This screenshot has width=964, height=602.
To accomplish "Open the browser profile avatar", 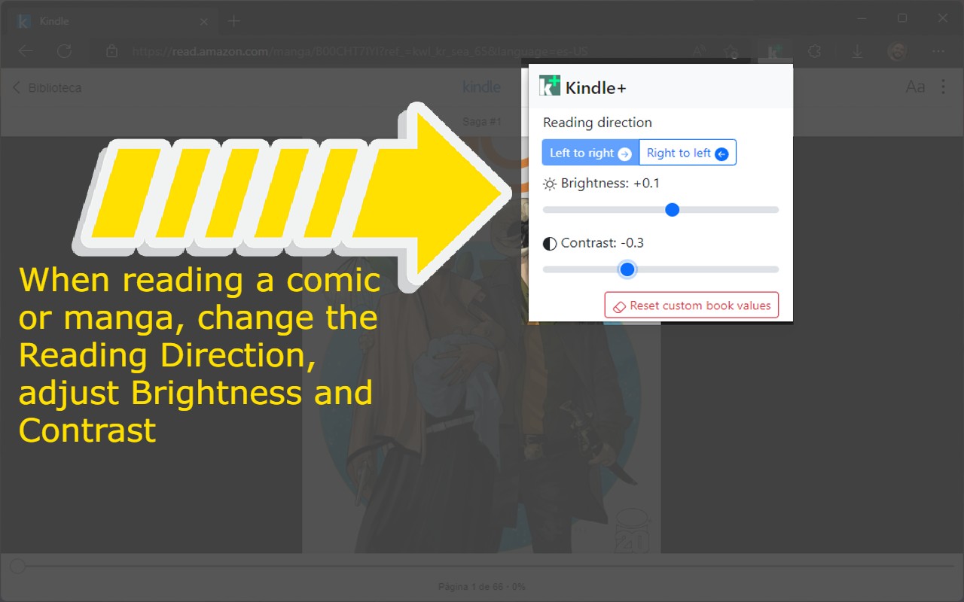I will pos(897,51).
